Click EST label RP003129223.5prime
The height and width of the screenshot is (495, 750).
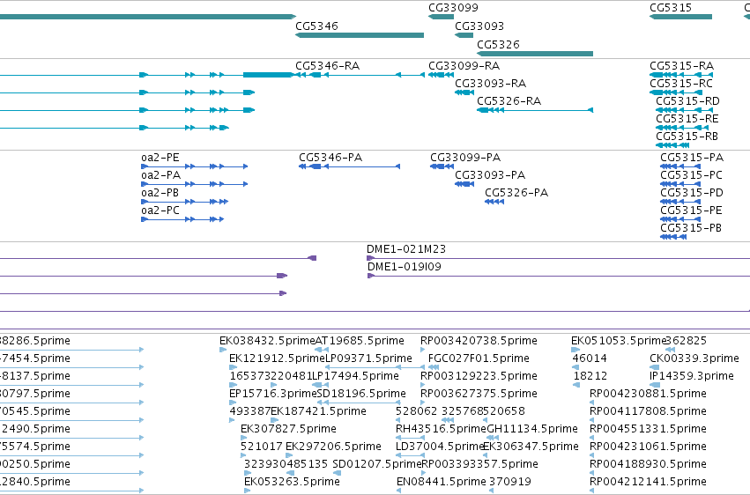pyautogui.click(x=479, y=376)
